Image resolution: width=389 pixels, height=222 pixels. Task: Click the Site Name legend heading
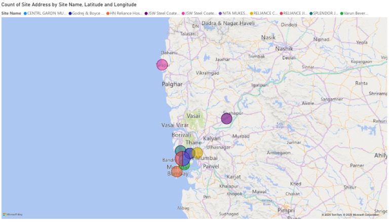click(11, 13)
